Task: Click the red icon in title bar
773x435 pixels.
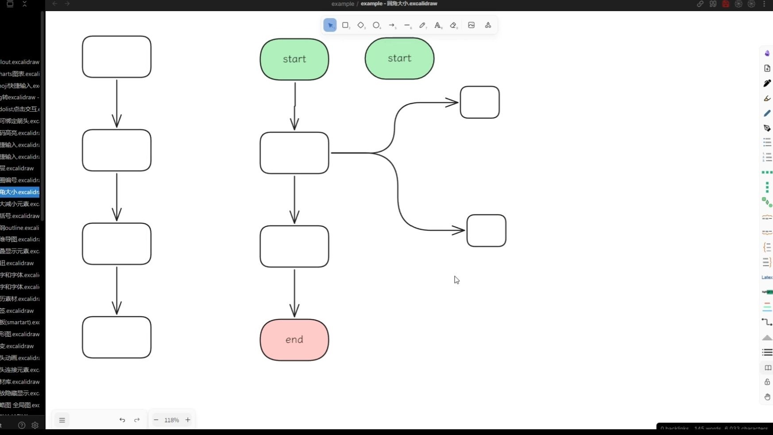Action: 726,4
